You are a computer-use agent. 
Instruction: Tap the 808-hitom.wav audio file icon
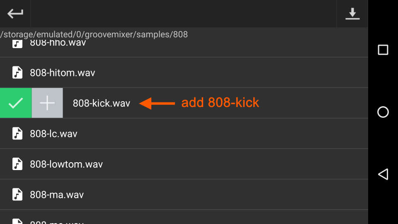(17, 73)
